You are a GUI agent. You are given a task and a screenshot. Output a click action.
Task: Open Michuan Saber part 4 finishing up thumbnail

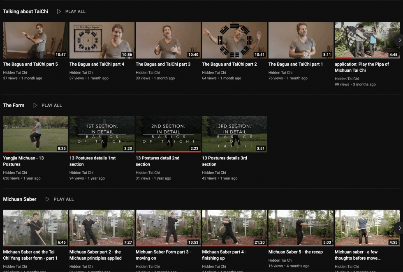(234, 228)
